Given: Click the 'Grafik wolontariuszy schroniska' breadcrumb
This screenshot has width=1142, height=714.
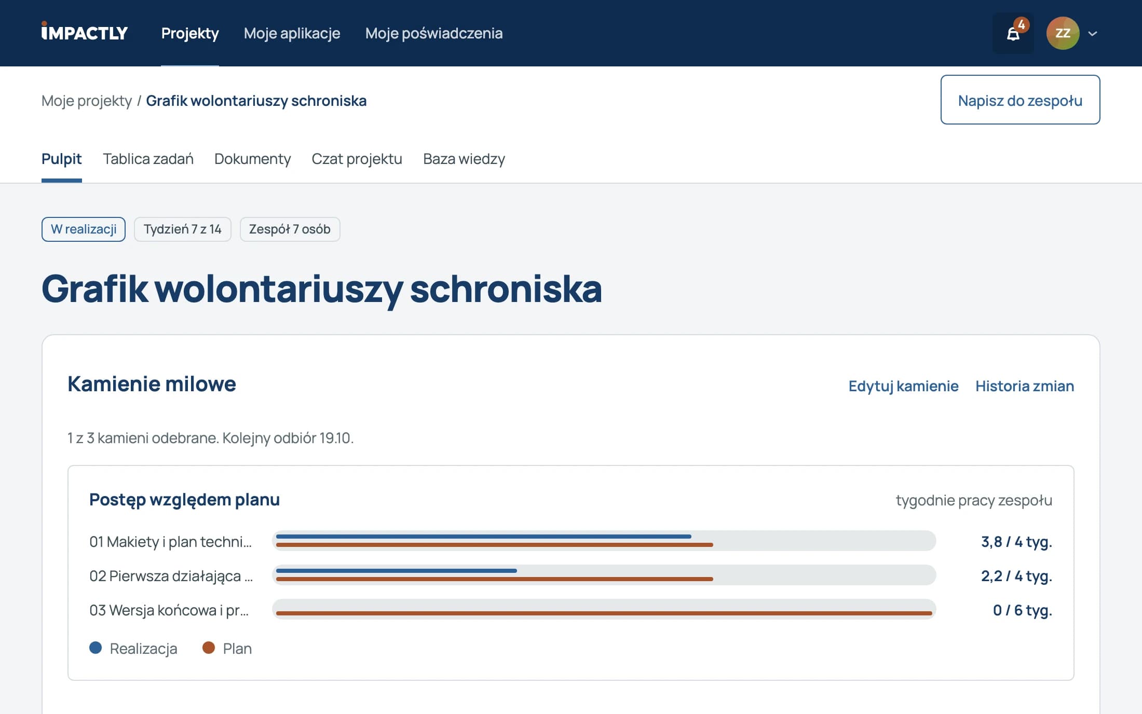Looking at the screenshot, I should tap(256, 101).
